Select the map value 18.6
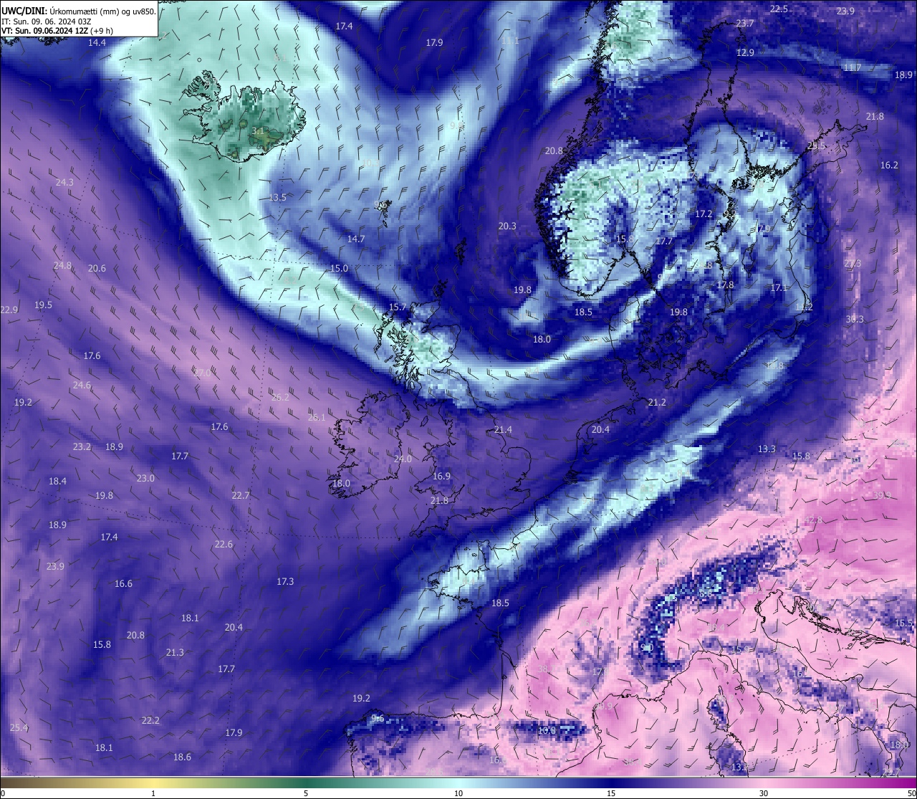Viewport: 917px width, 799px height. click(182, 757)
